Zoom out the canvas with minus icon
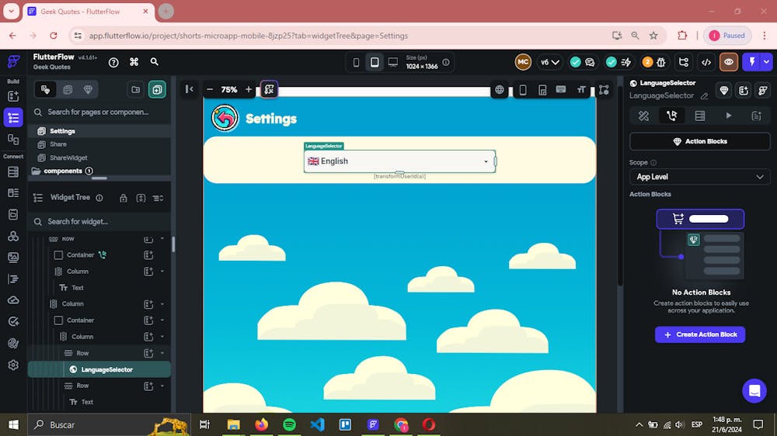The width and height of the screenshot is (777, 436). (210, 89)
